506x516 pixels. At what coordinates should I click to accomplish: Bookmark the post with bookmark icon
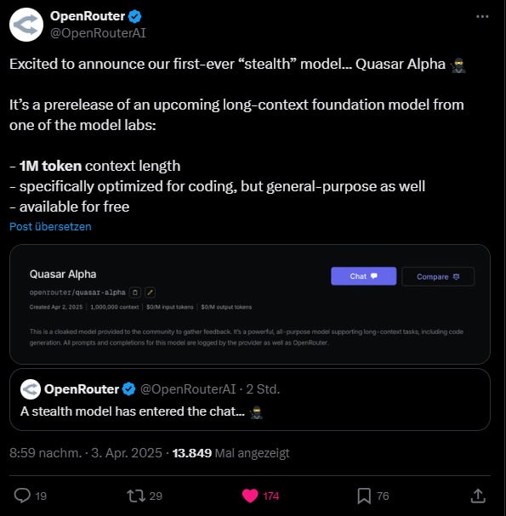point(364,496)
